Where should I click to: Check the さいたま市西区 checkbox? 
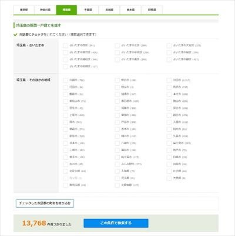pos(65,46)
